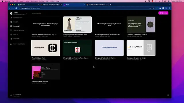Reload the Tome page
Image resolution: width=184 pixels, height=103 pixels.
point(16,8)
